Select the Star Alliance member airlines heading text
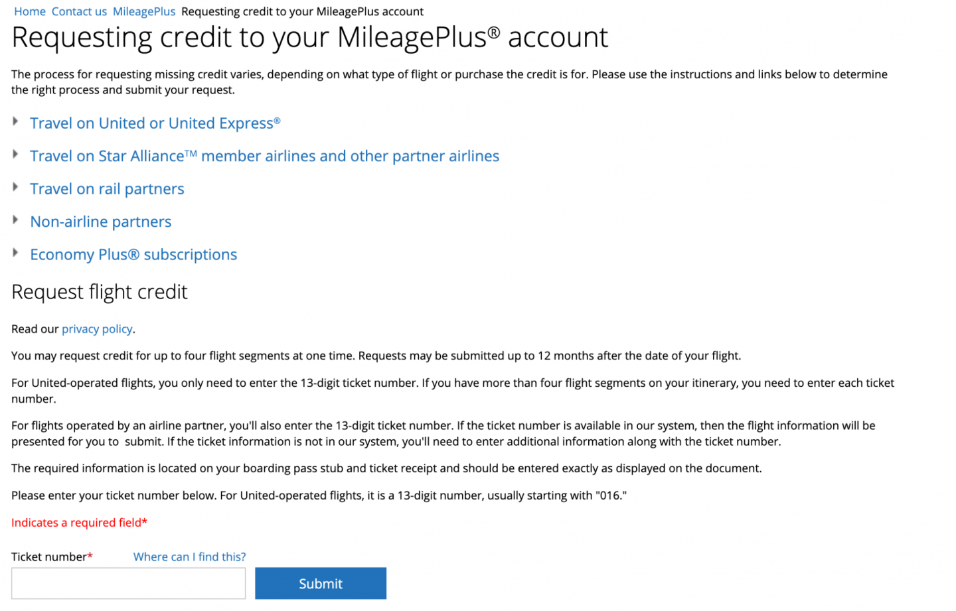Viewport: 956px width, 611px height. (264, 157)
